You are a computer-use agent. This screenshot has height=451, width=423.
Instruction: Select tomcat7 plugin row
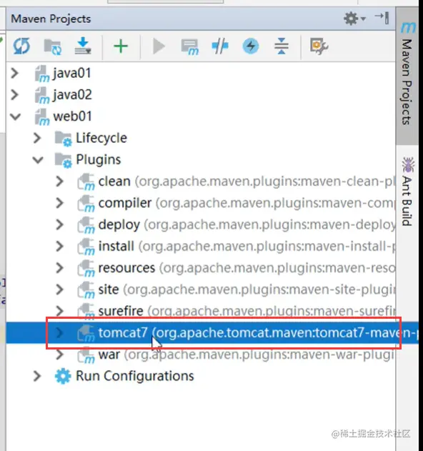[x=212, y=333]
